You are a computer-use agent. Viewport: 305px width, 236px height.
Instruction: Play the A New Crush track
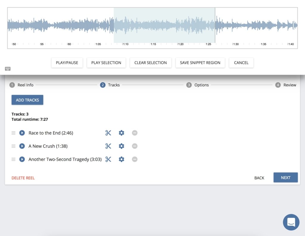(x=22, y=146)
